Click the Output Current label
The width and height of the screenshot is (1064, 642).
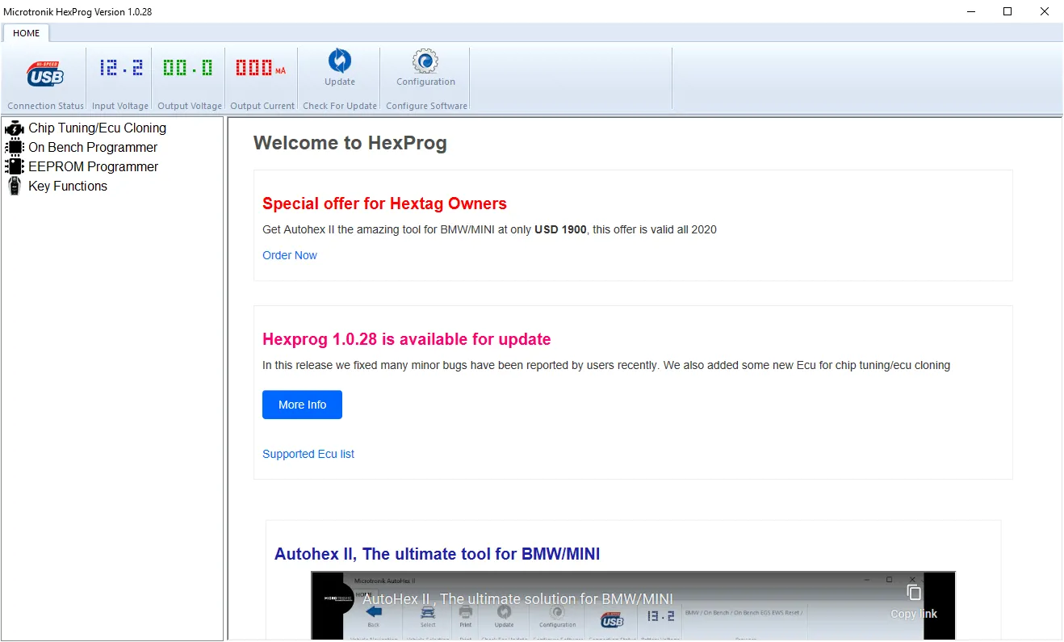[x=262, y=106]
